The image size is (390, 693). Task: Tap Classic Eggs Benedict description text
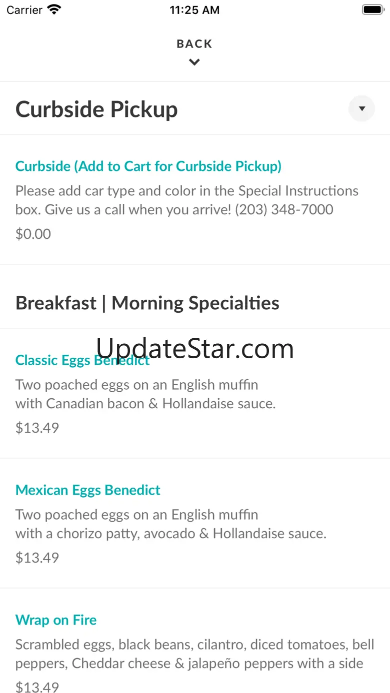(x=145, y=394)
